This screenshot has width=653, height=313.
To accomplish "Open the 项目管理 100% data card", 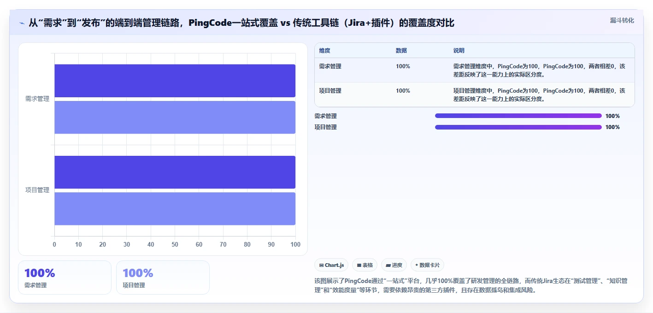I will (163, 278).
